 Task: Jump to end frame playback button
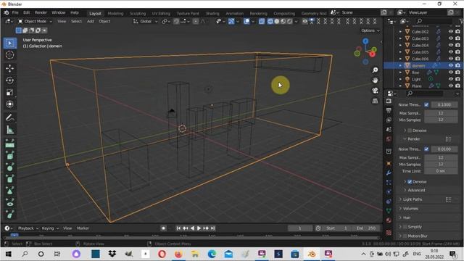tap(212, 228)
